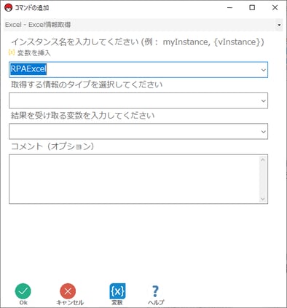The height and width of the screenshot is (308, 287).
Task: Open the RPAExcel instance name dropdown arrow
Action: point(264,70)
